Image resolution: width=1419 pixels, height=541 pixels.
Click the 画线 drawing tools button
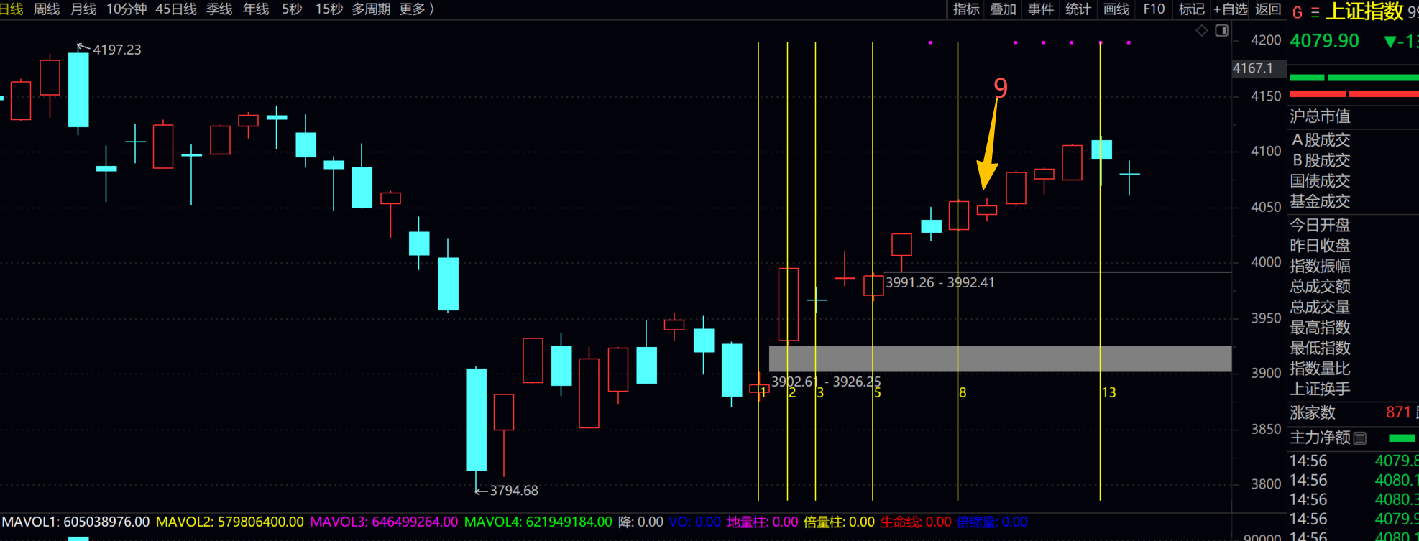1116,9
